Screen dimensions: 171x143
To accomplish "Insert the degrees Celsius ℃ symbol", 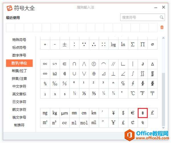I will click(x=133, y=93).
